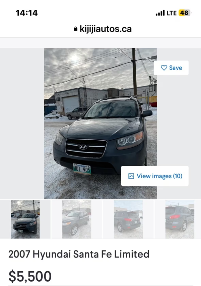Tap the cellular signal bars icon
The width and height of the screenshot is (201, 286).
point(160,13)
